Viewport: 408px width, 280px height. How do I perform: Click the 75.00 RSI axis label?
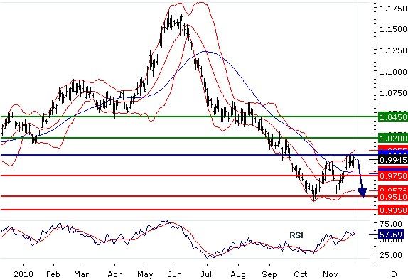tap(390, 224)
